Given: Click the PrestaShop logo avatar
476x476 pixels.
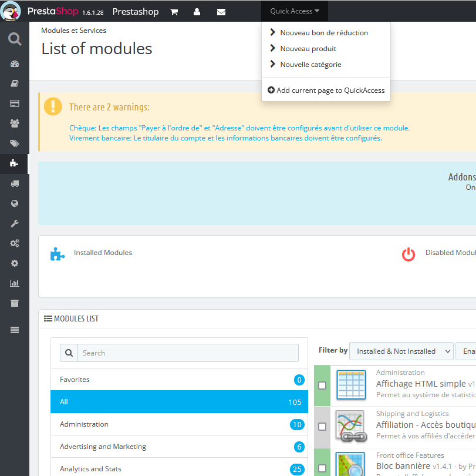Looking at the screenshot, I should pyautogui.click(x=11, y=11).
